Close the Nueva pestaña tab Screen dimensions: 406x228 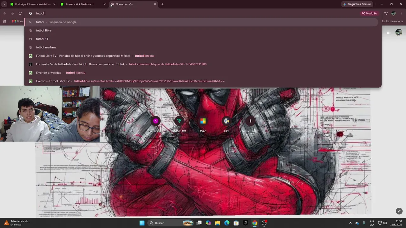click(x=155, y=4)
